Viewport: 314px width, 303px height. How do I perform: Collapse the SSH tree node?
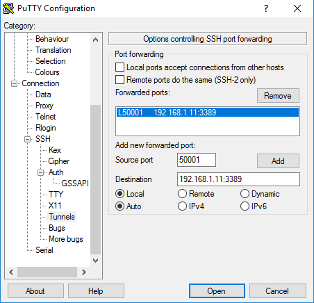[x=28, y=139]
